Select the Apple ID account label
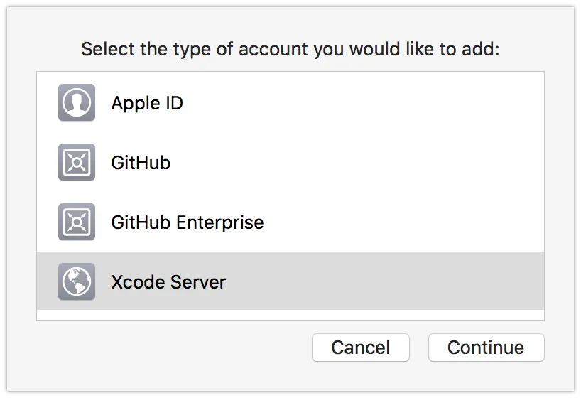This screenshot has height=398, width=581. click(x=147, y=103)
